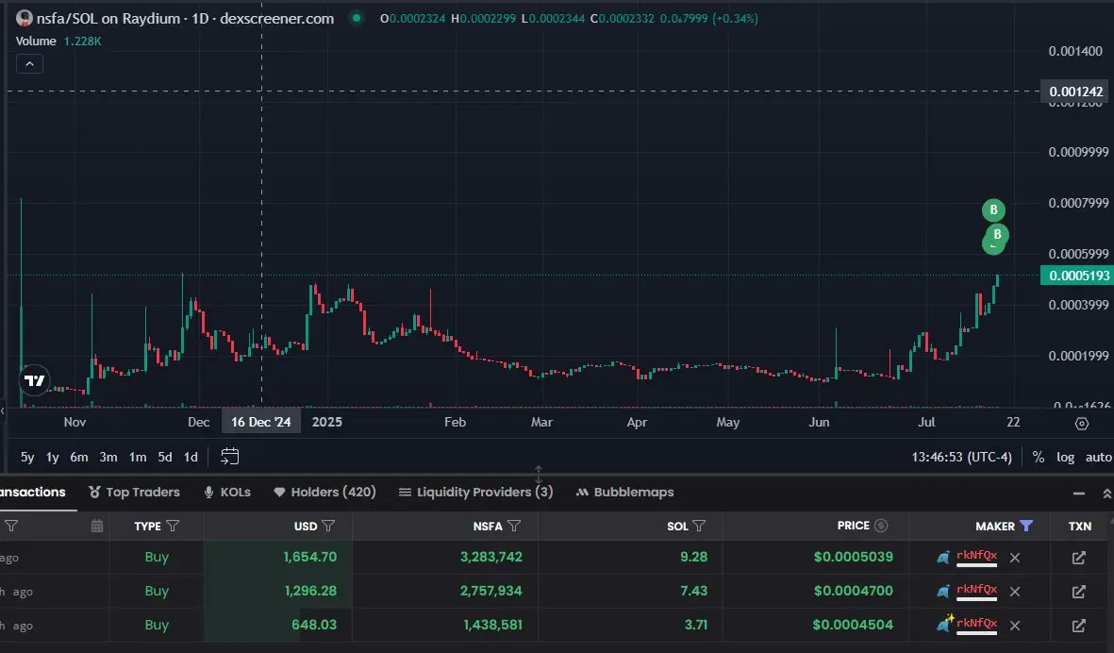Click the 16 Dec '24 date label
Screen dimensions: 1114x653
[x=260, y=422]
